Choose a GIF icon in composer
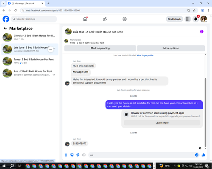This screenshot has height=169, width=212. tap(84, 155)
